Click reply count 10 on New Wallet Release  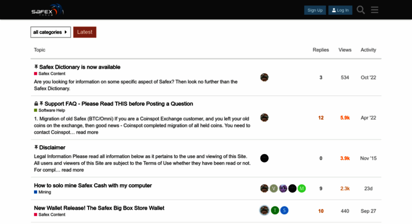coord(321,211)
